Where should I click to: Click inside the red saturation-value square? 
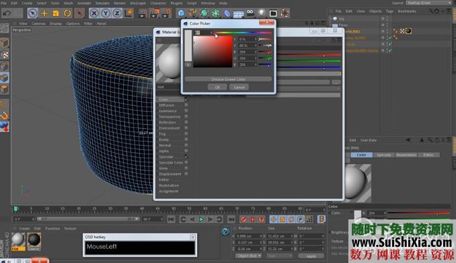(x=213, y=52)
